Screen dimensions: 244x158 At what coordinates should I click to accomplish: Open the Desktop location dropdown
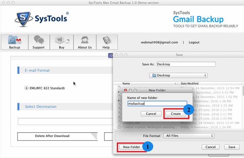tap(178, 76)
